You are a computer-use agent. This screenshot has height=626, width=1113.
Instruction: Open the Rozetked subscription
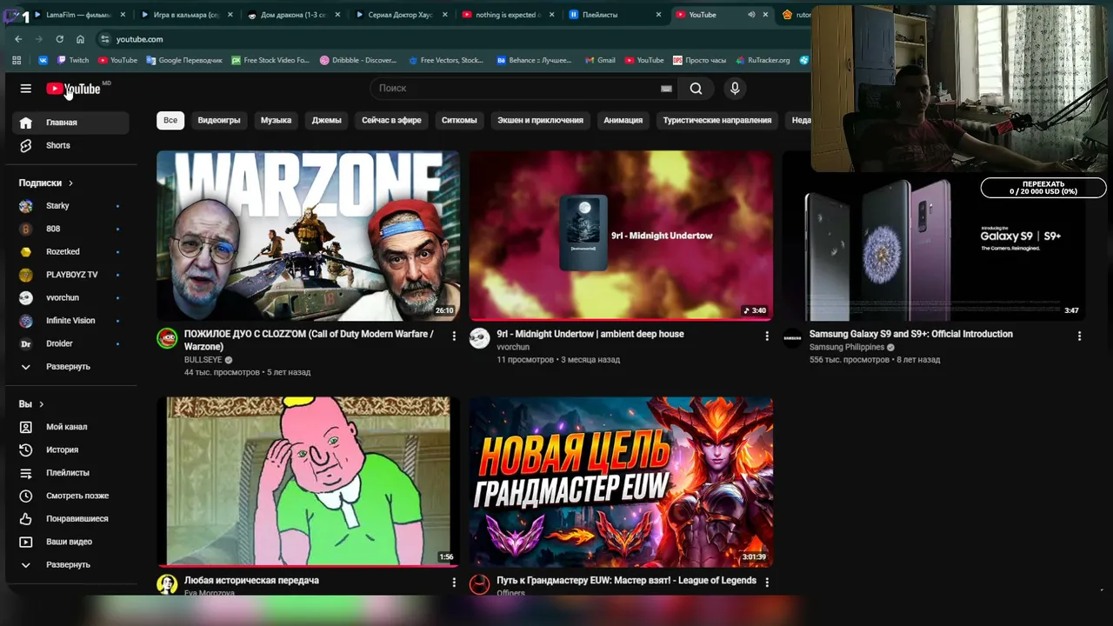[71, 252]
